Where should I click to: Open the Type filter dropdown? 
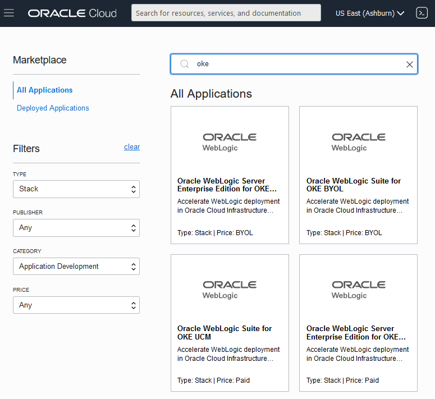point(76,189)
